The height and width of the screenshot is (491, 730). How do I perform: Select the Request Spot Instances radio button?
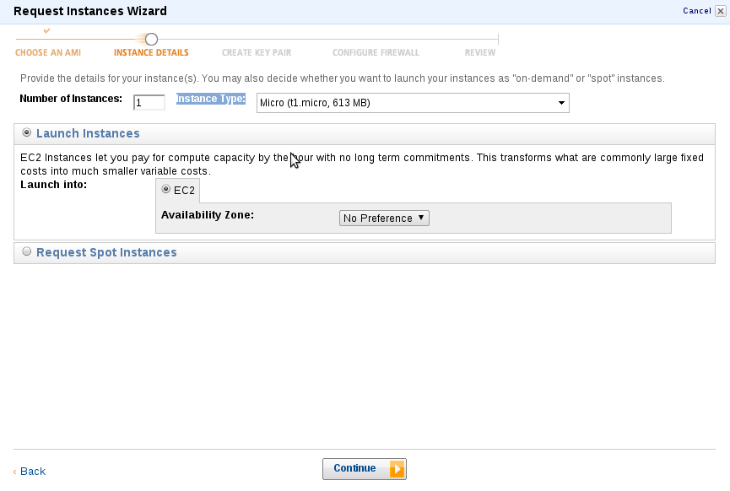26,251
